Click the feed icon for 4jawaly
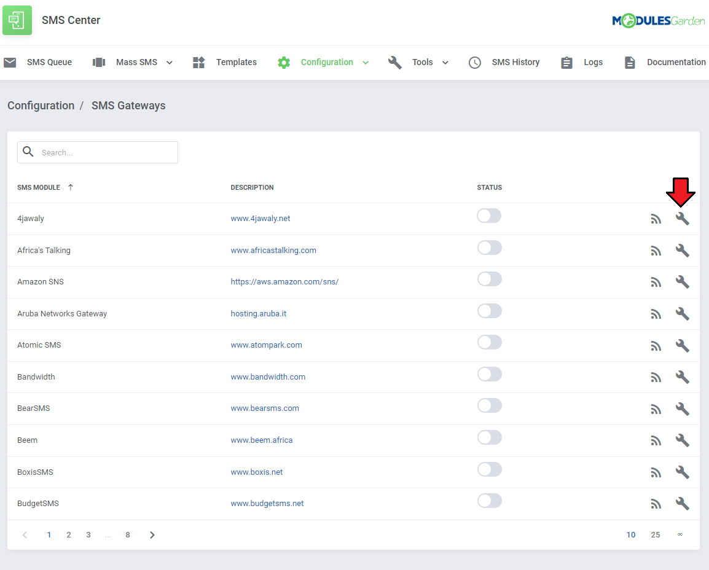 point(656,219)
